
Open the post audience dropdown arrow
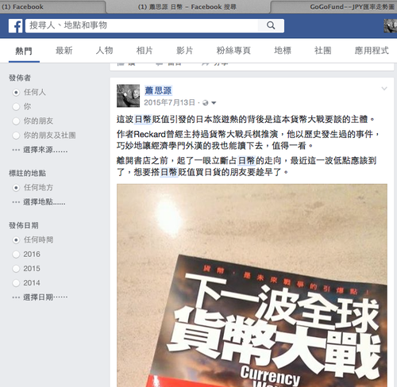214,103
